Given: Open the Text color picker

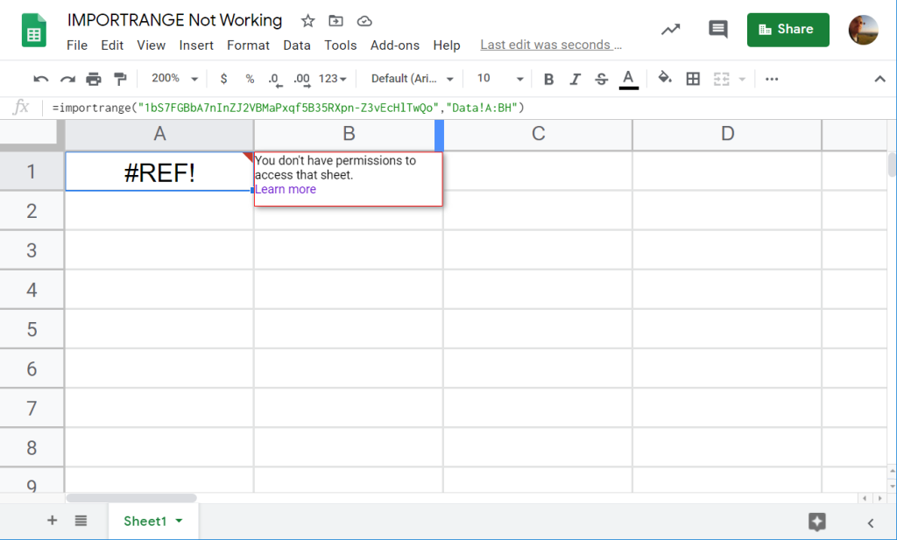Looking at the screenshot, I should pos(628,78).
